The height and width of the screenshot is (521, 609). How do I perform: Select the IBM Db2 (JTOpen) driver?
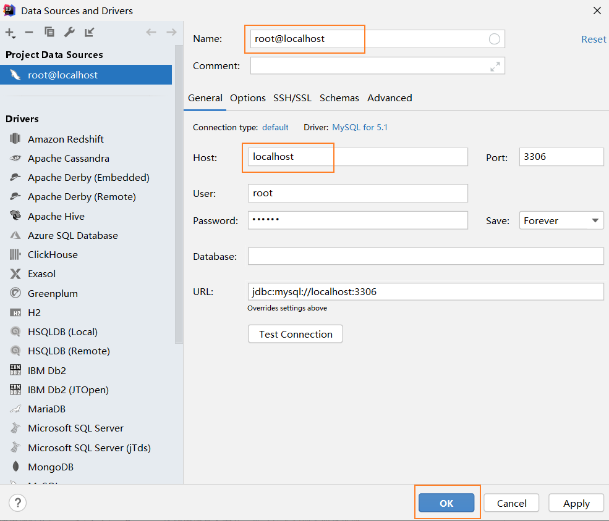[x=68, y=390]
